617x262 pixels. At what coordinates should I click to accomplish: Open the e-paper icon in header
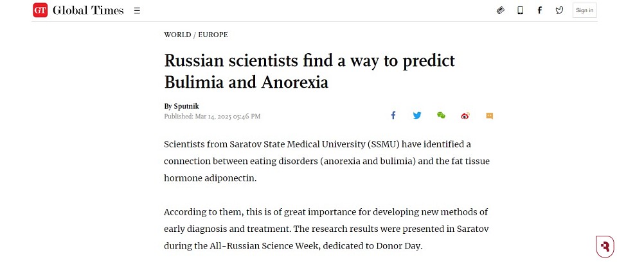click(501, 11)
